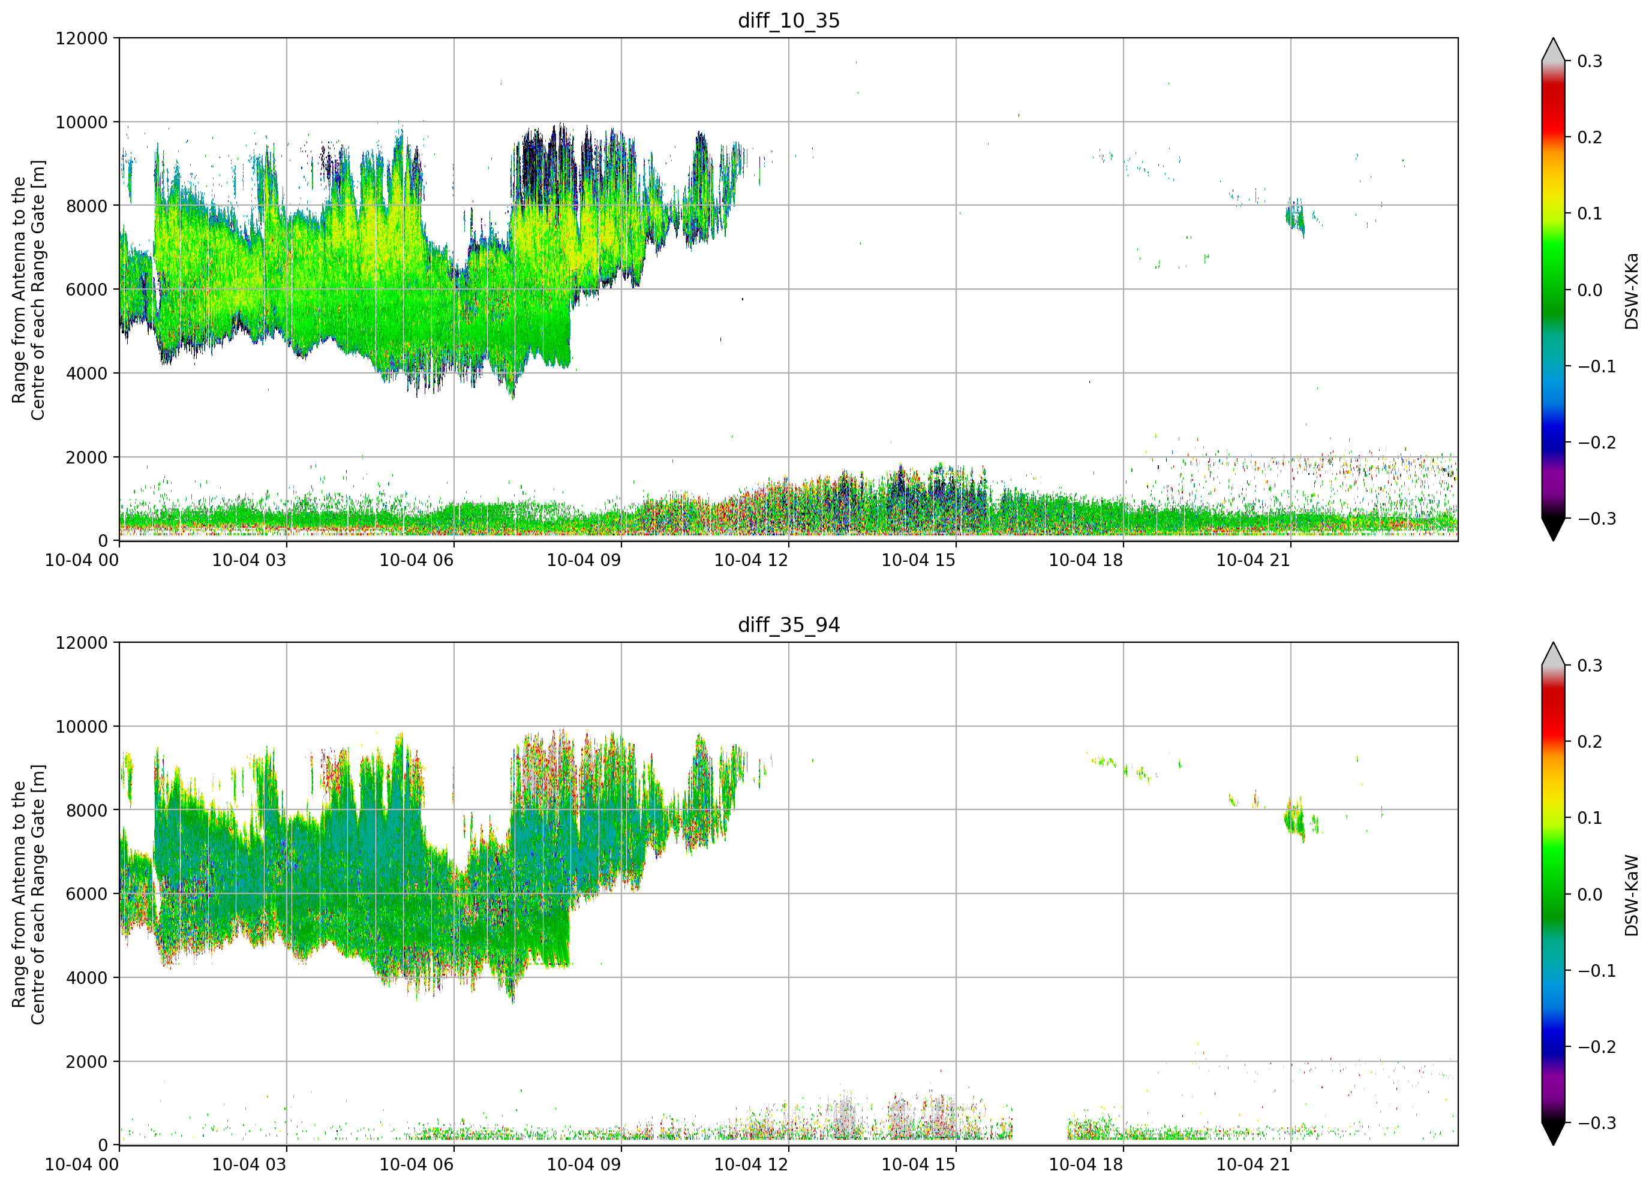Click the 0.0 tick on DSW-XKa colorbar

click(x=1590, y=290)
